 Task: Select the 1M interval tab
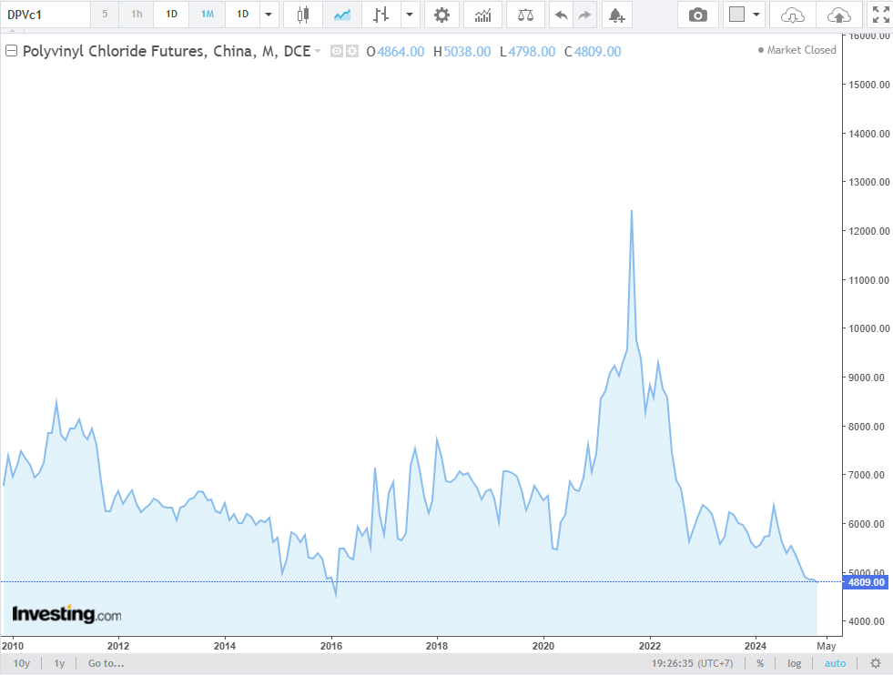coord(208,15)
